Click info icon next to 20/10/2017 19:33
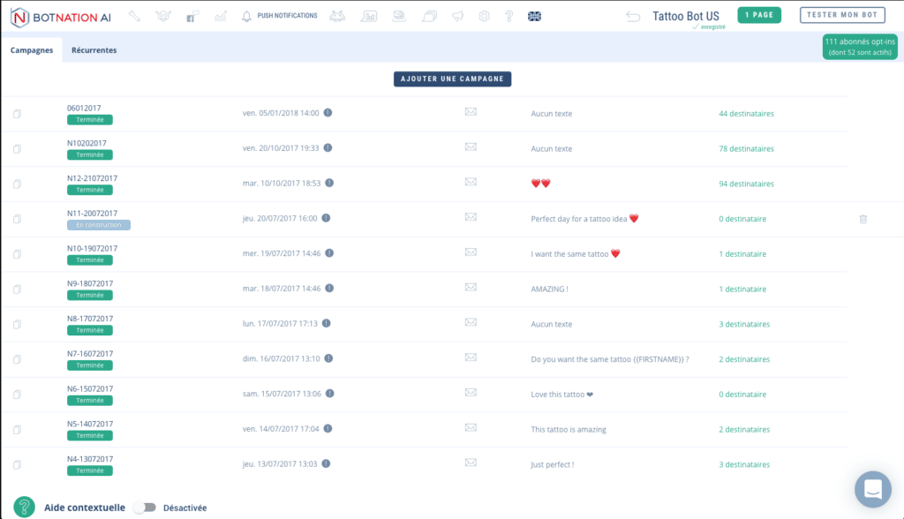The image size is (904, 519). click(x=328, y=148)
